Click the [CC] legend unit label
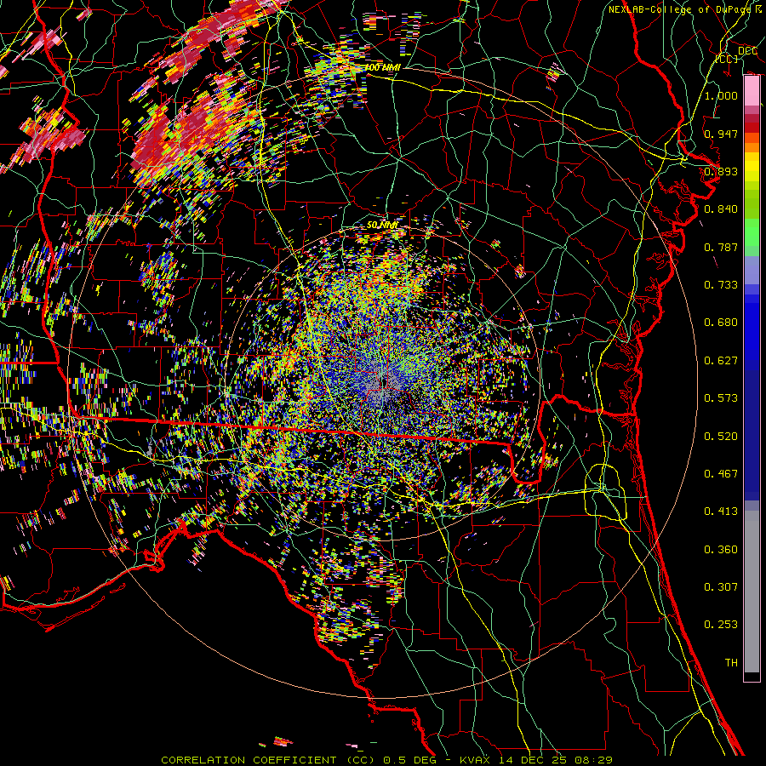Image resolution: width=766 pixels, height=766 pixels. pyautogui.click(x=727, y=59)
